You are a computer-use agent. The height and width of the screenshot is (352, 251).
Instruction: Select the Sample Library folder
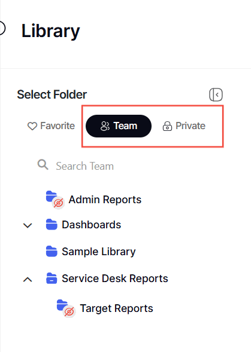99,252
